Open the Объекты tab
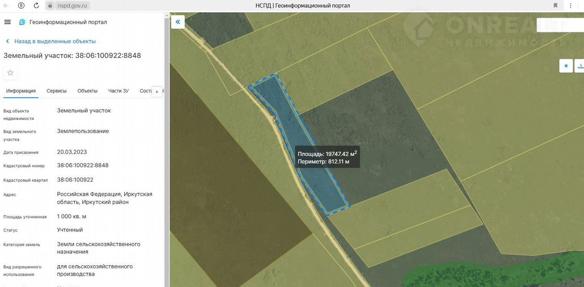584x287 pixels. tap(87, 91)
